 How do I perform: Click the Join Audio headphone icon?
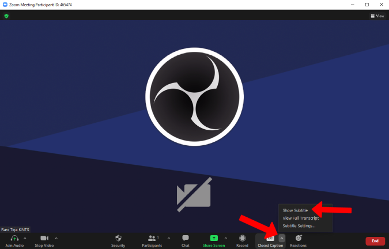[x=14, y=238]
